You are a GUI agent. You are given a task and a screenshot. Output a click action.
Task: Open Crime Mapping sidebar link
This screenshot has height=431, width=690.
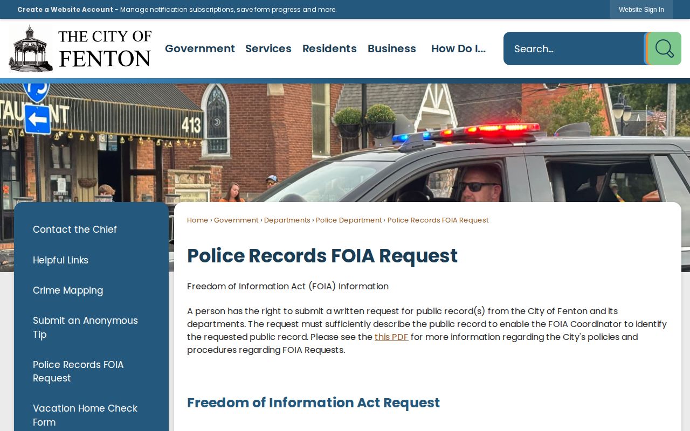click(x=68, y=290)
